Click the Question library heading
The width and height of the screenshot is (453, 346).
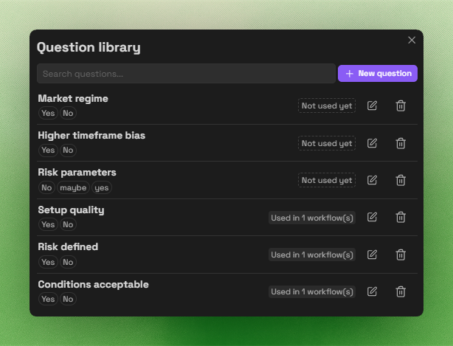89,47
